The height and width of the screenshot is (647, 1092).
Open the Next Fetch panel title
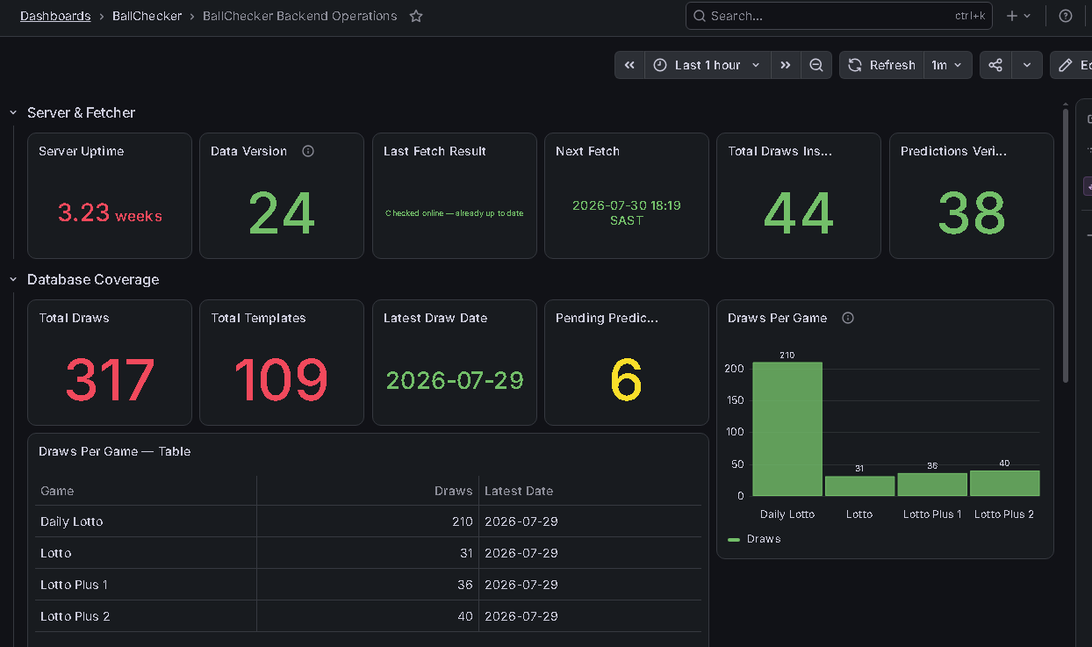click(587, 151)
